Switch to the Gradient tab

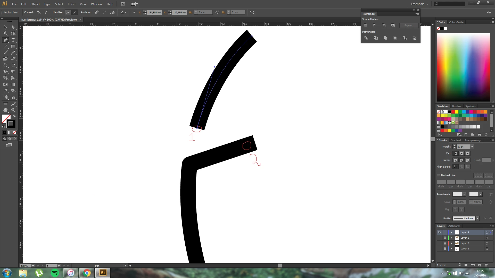point(456,140)
